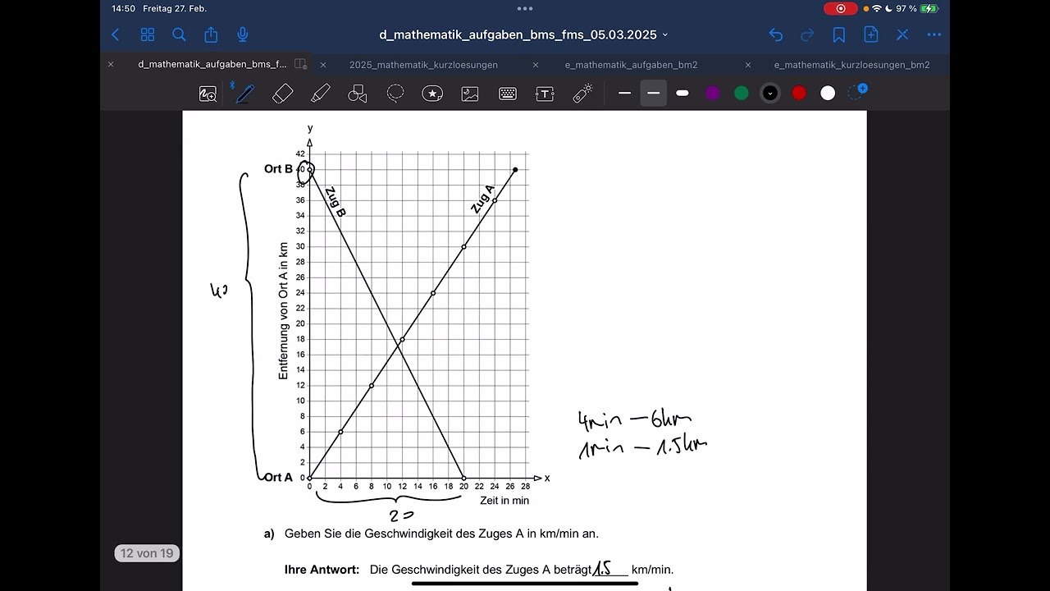Pick the red pen color
This screenshot has width=1050, height=591.
pyautogui.click(x=799, y=94)
